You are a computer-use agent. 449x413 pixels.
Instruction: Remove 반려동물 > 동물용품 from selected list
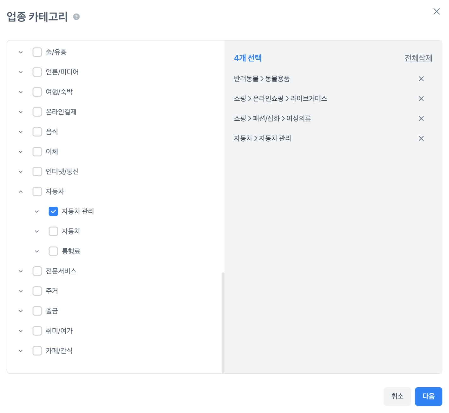coord(421,79)
